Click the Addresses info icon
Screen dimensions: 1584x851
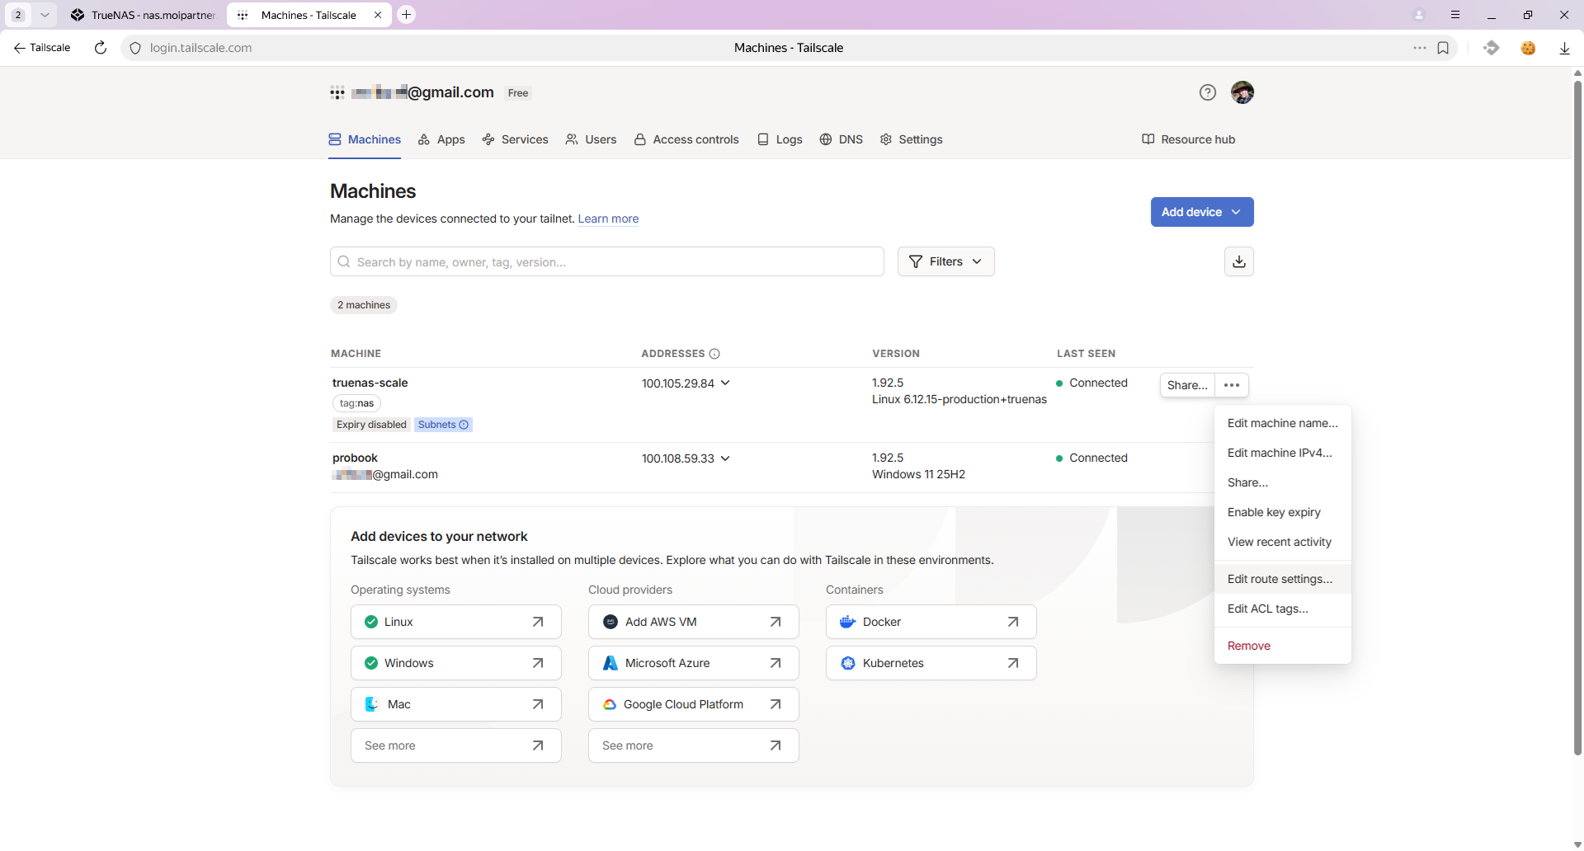point(714,354)
